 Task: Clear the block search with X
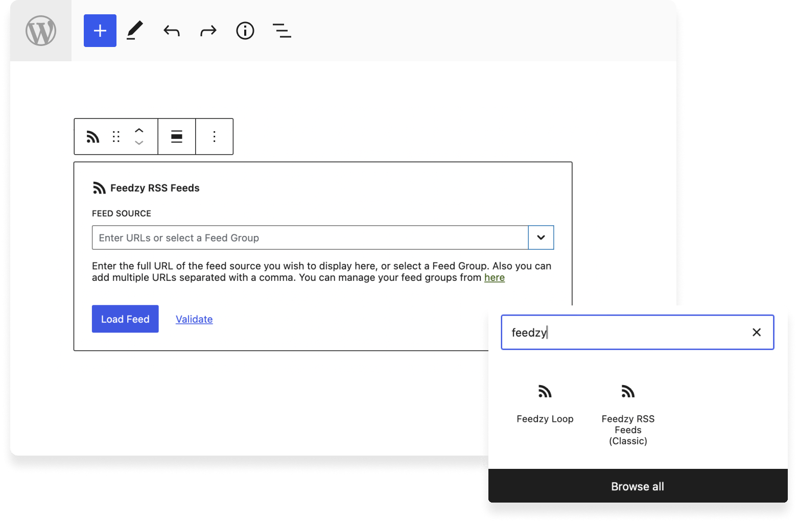point(757,332)
